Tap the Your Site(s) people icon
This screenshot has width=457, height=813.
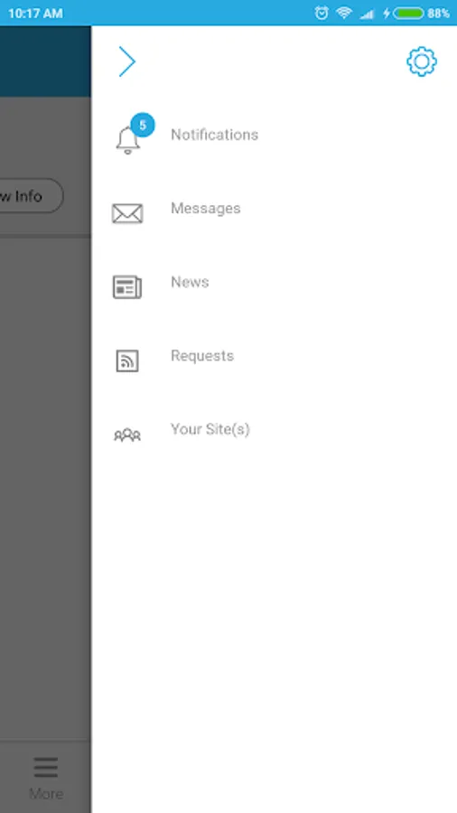point(127,435)
